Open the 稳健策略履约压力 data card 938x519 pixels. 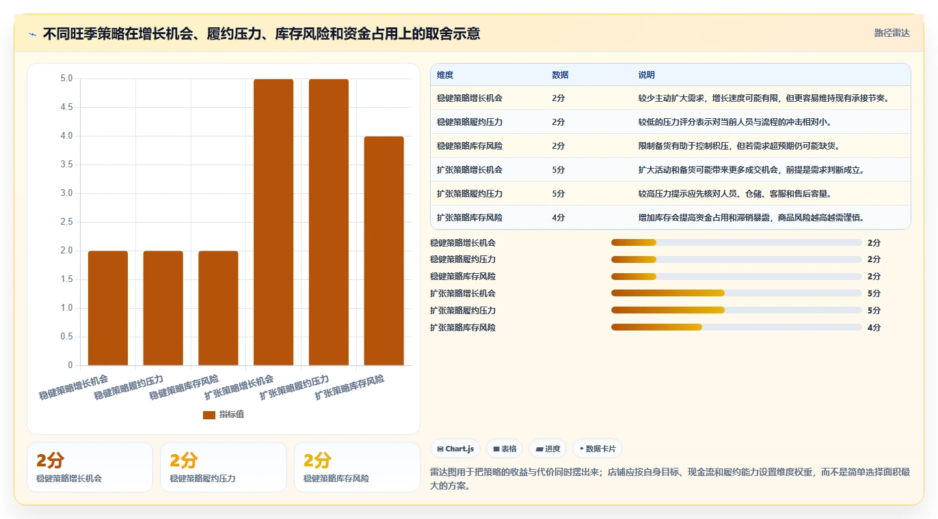224,467
